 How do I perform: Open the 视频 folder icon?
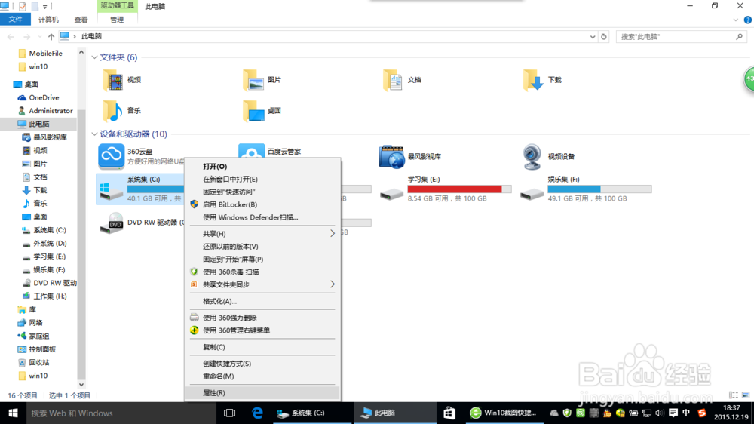(x=112, y=80)
